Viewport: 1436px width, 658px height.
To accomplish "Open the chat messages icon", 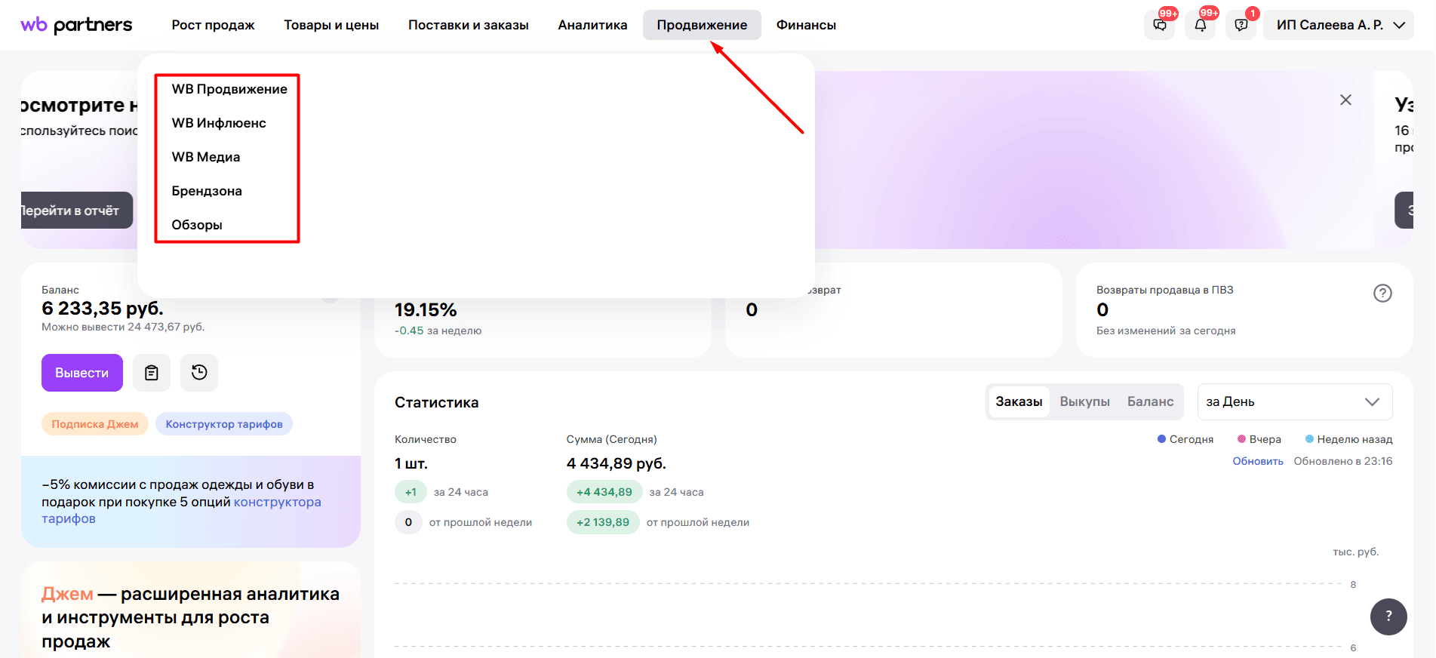I will tap(1160, 25).
